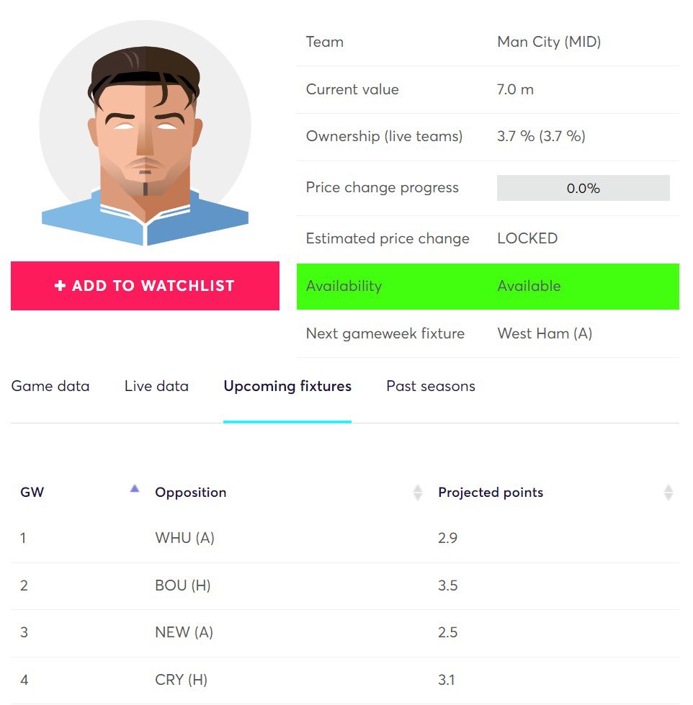The image size is (693, 705).
Task: Switch to the Game data tab
Action: coord(50,387)
